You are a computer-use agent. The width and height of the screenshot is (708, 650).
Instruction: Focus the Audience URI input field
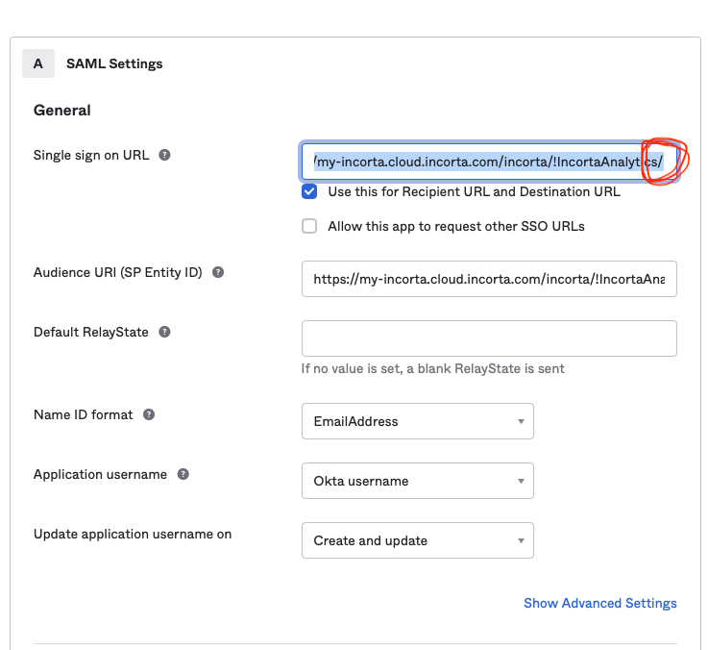point(488,281)
